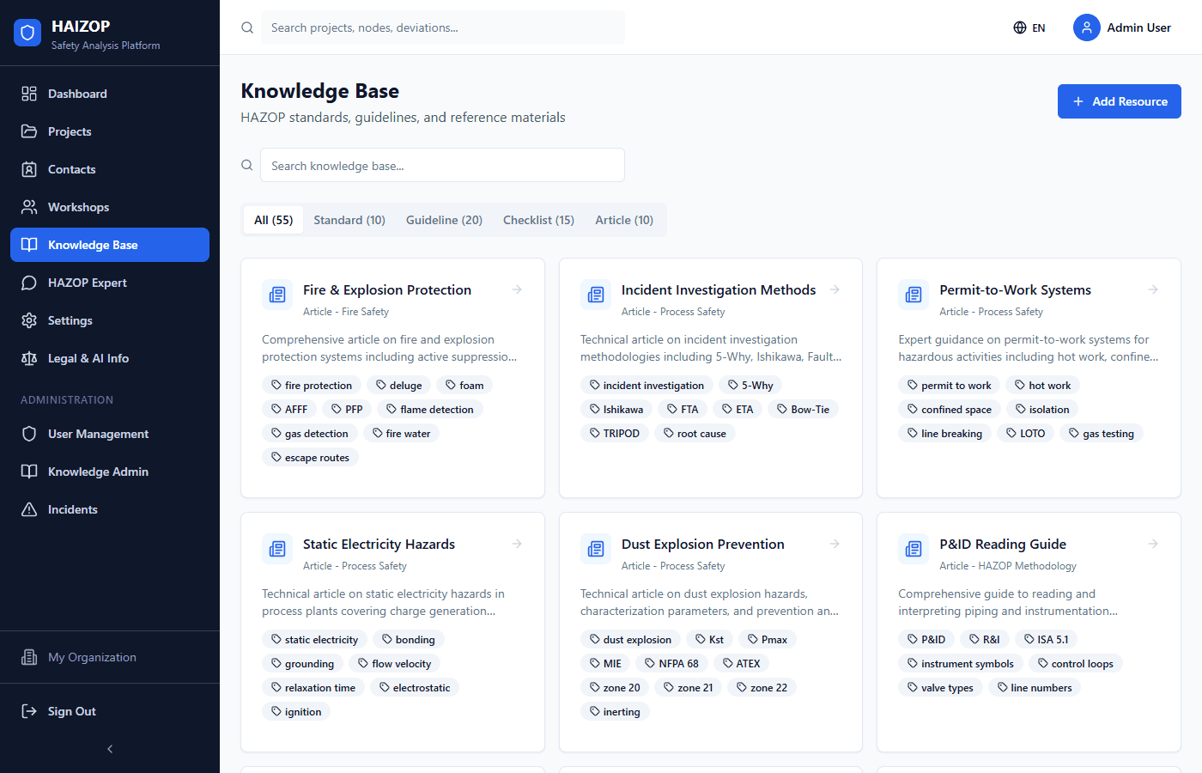
Task: Open the EN language selector
Action: point(1029,27)
